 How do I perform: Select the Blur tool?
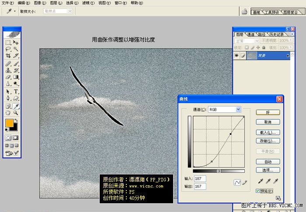click(x=8, y=83)
